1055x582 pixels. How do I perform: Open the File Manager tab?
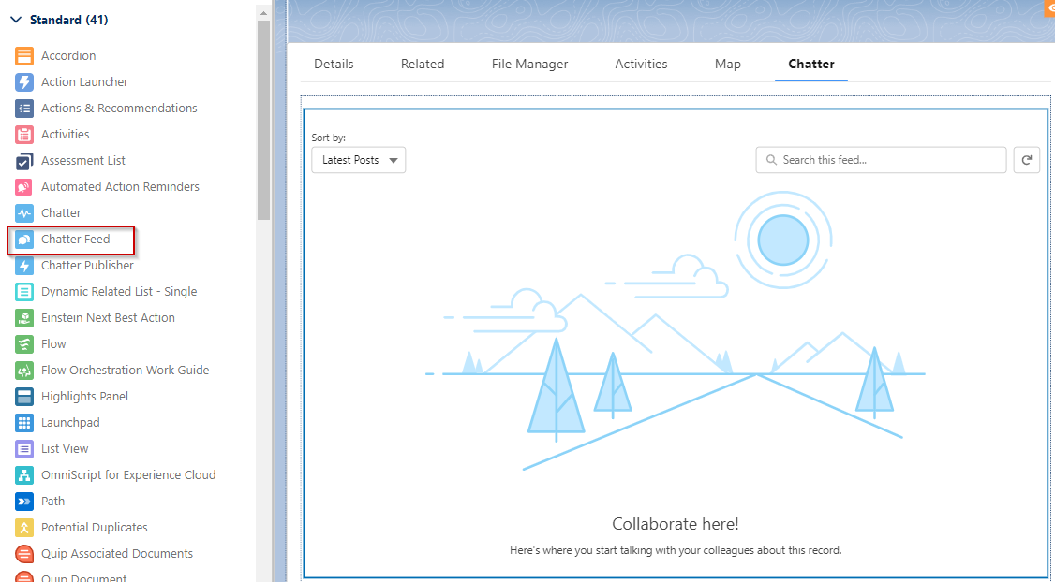click(529, 64)
